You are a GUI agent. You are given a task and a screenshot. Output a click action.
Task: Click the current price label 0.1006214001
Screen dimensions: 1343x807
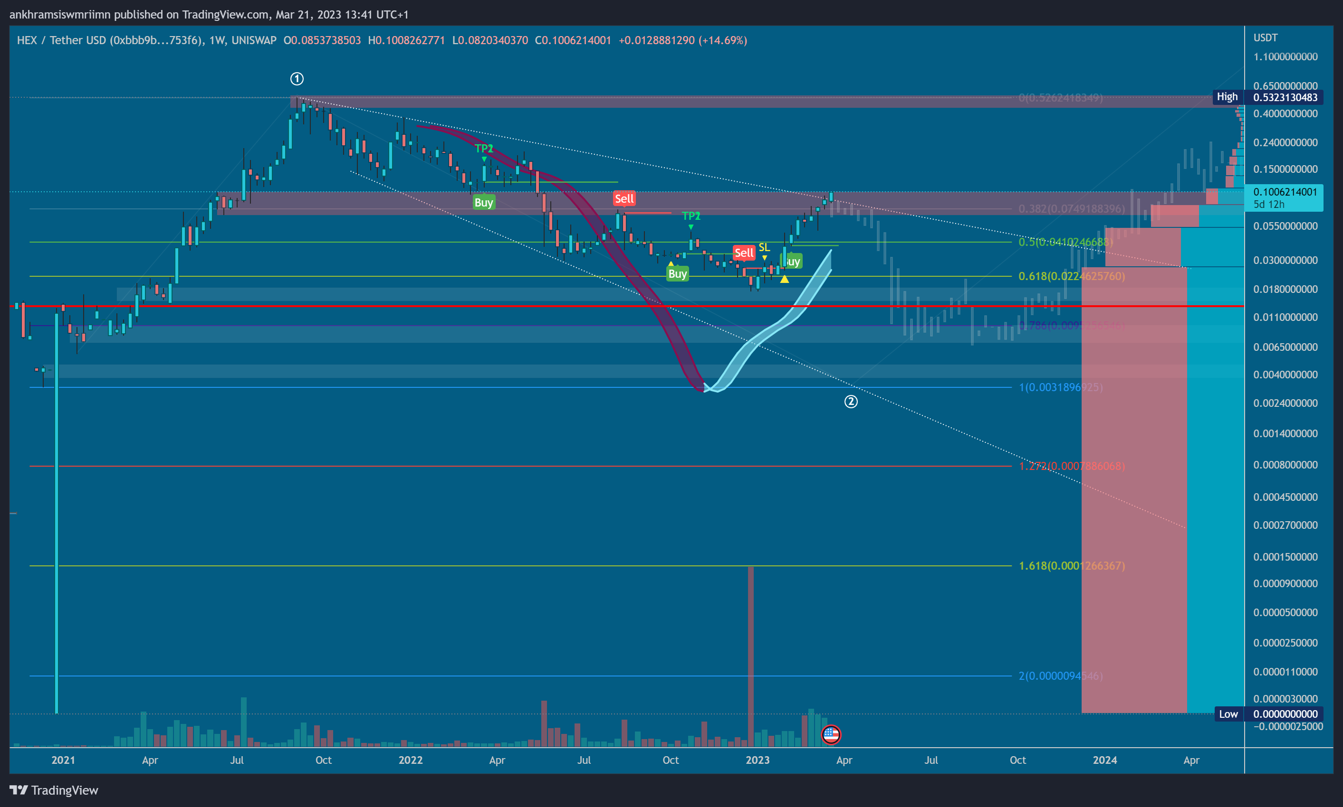pos(1285,192)
